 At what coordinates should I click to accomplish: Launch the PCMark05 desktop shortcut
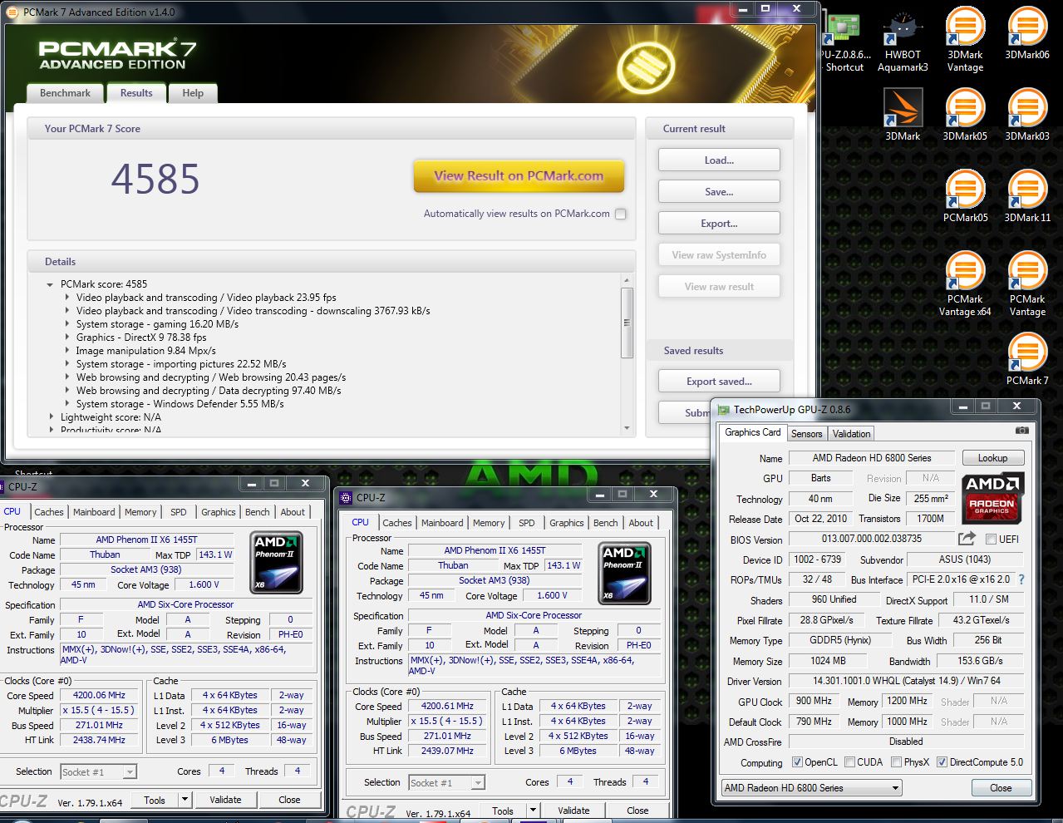click(965, 195)
